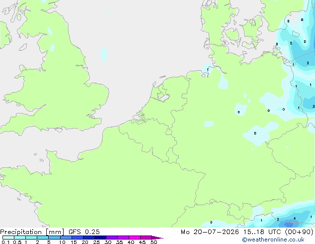Image resolution: width=315 pixels, height=244 pixels.
Task: Click the '25' legend scale label
Action: click(x=96, y=242)
